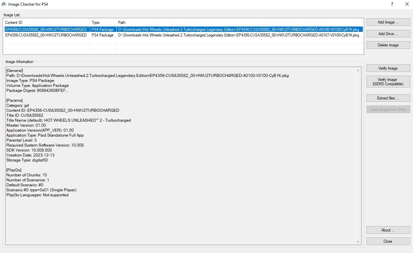Sort list by Path column header
The height and width of the screenshot is (253, 413).
coord(240,23)
